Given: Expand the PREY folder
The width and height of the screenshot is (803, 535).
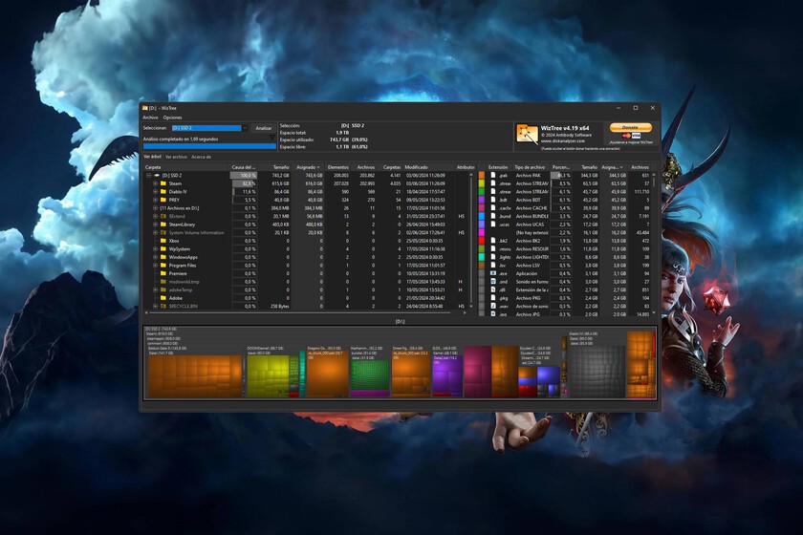Looking at the screenshot, I should pos(156,200).
